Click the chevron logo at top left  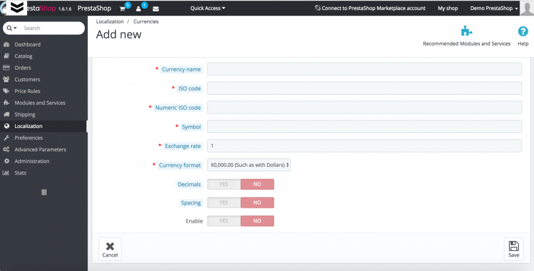coord(17,8)
